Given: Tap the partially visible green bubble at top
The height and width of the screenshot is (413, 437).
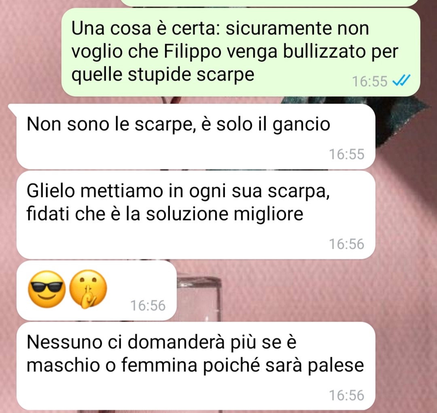Looking at the screenshot, I should 270,3.
